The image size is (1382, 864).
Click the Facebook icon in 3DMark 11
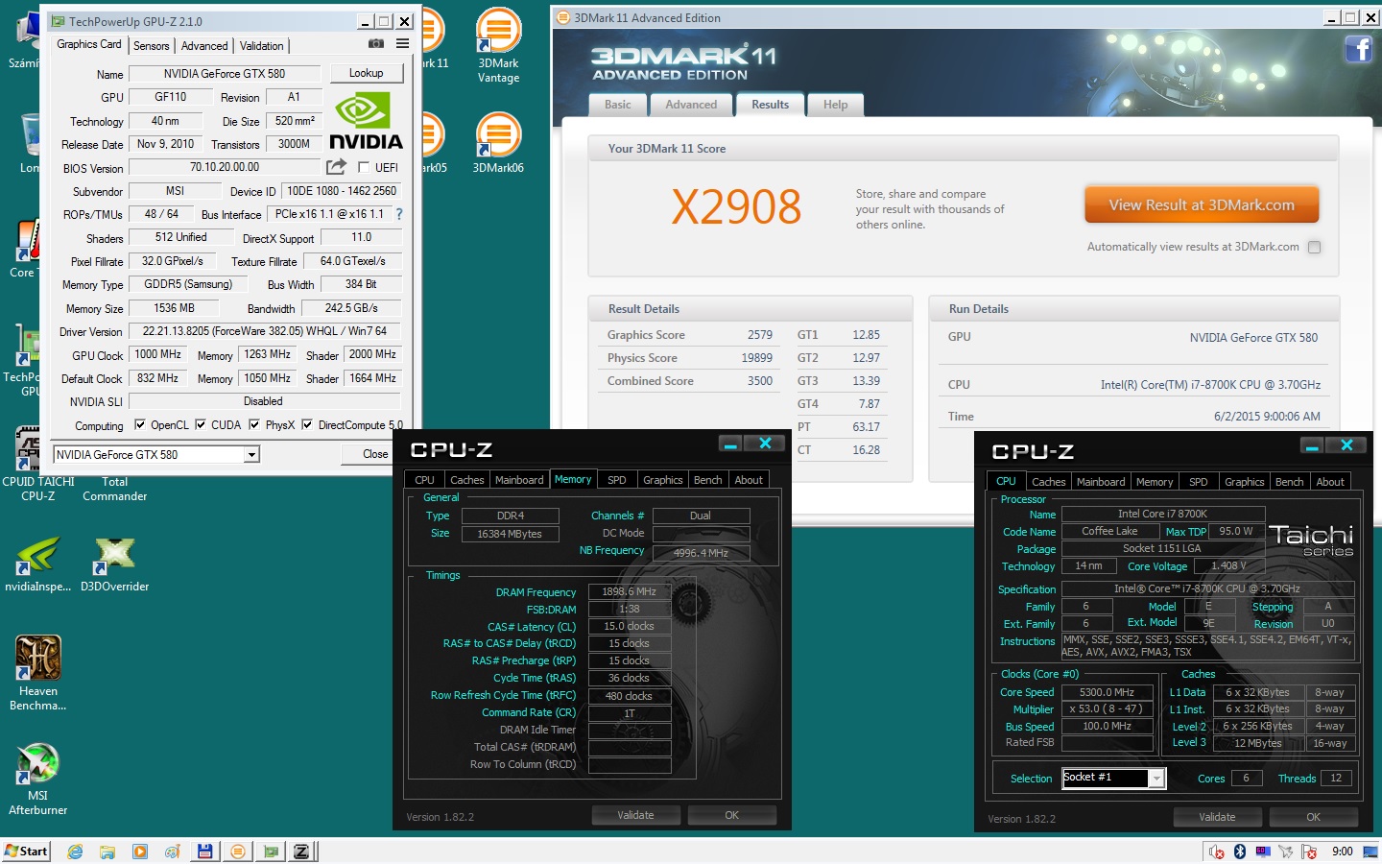coord(1358,49)
